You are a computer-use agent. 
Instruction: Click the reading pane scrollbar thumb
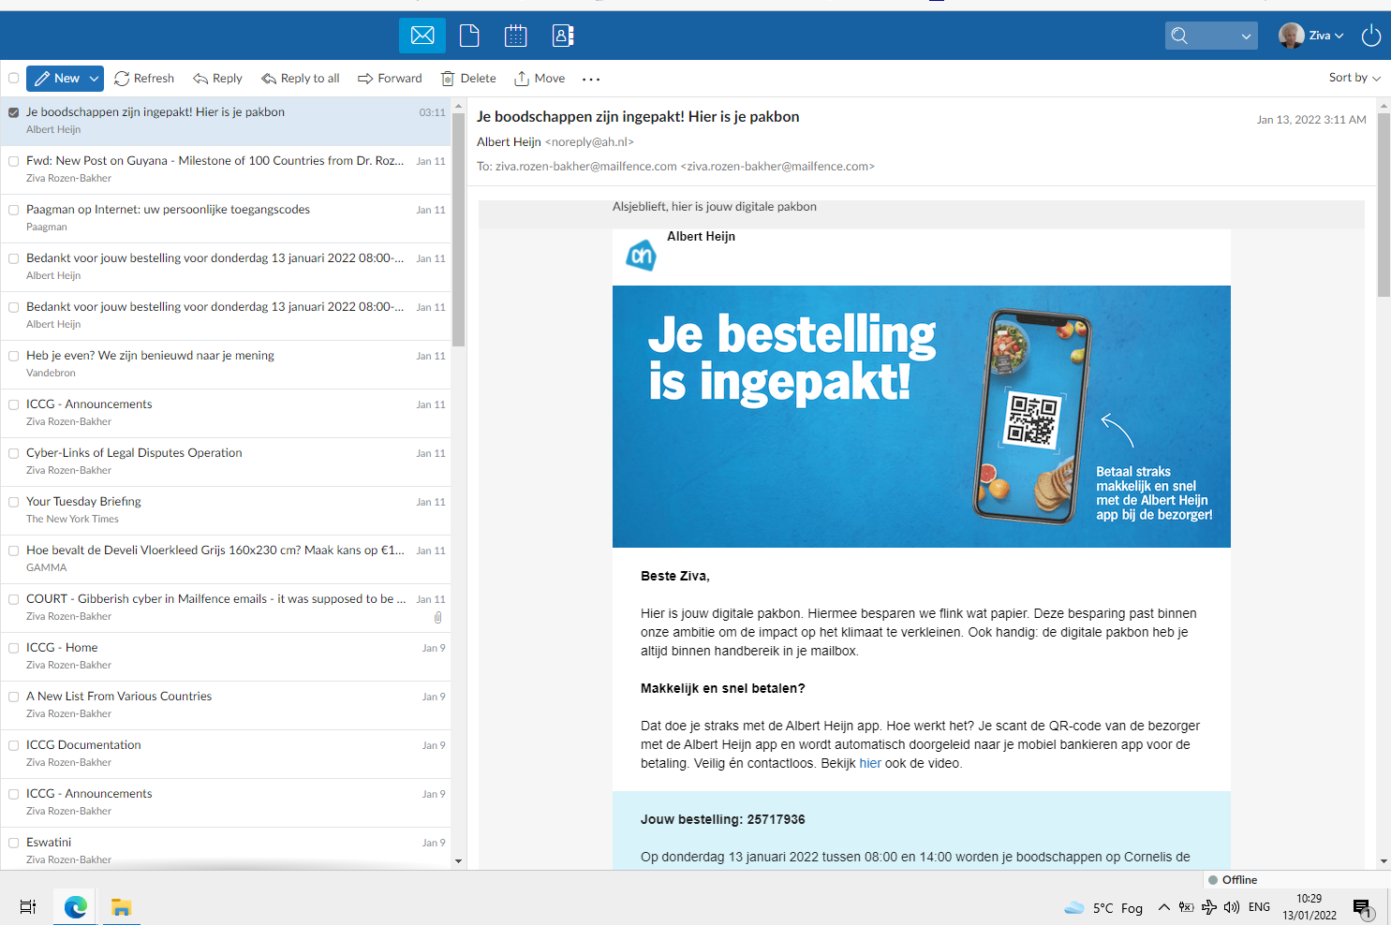[1384, 204]
